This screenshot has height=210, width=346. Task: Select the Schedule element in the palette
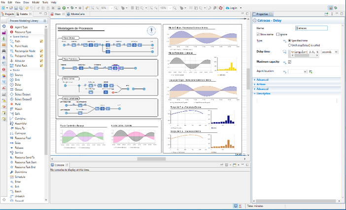click(21, 177)
